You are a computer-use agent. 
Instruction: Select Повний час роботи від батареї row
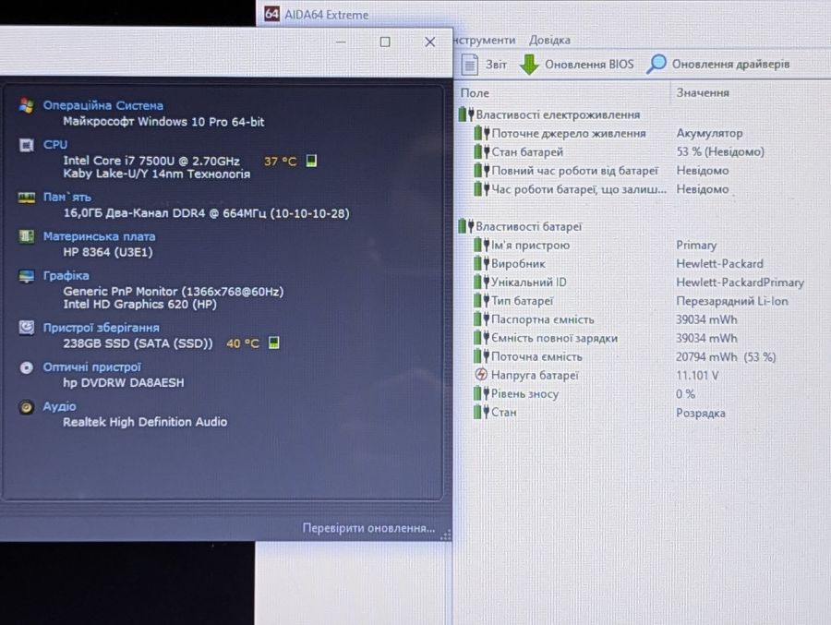tap(601, 171)
